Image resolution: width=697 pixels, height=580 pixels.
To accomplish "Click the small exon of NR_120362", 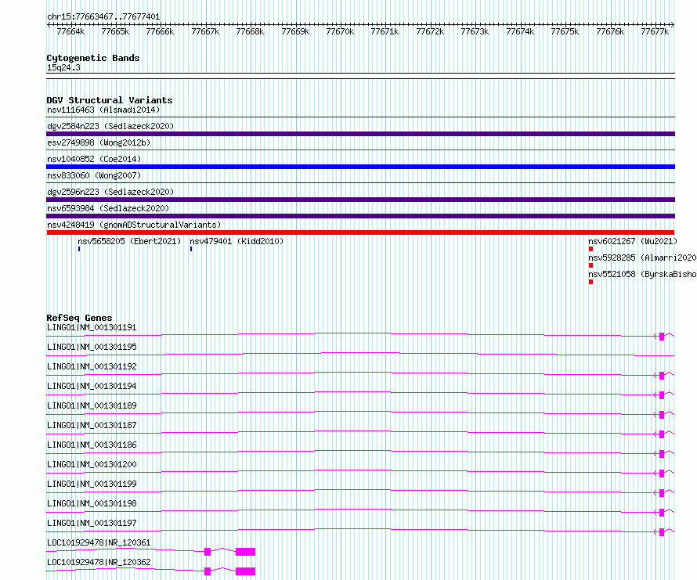I will tap(208, 571).
